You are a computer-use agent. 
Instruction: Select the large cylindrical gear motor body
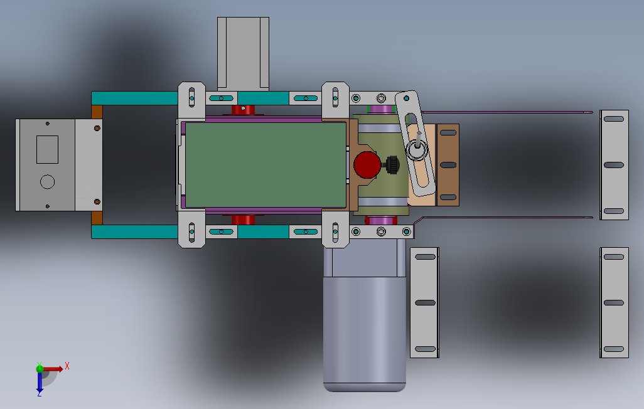(365, 334)
